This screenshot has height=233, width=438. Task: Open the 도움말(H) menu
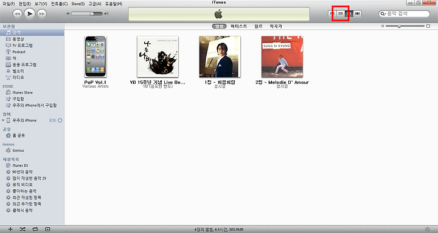click(x=114, y=4)
